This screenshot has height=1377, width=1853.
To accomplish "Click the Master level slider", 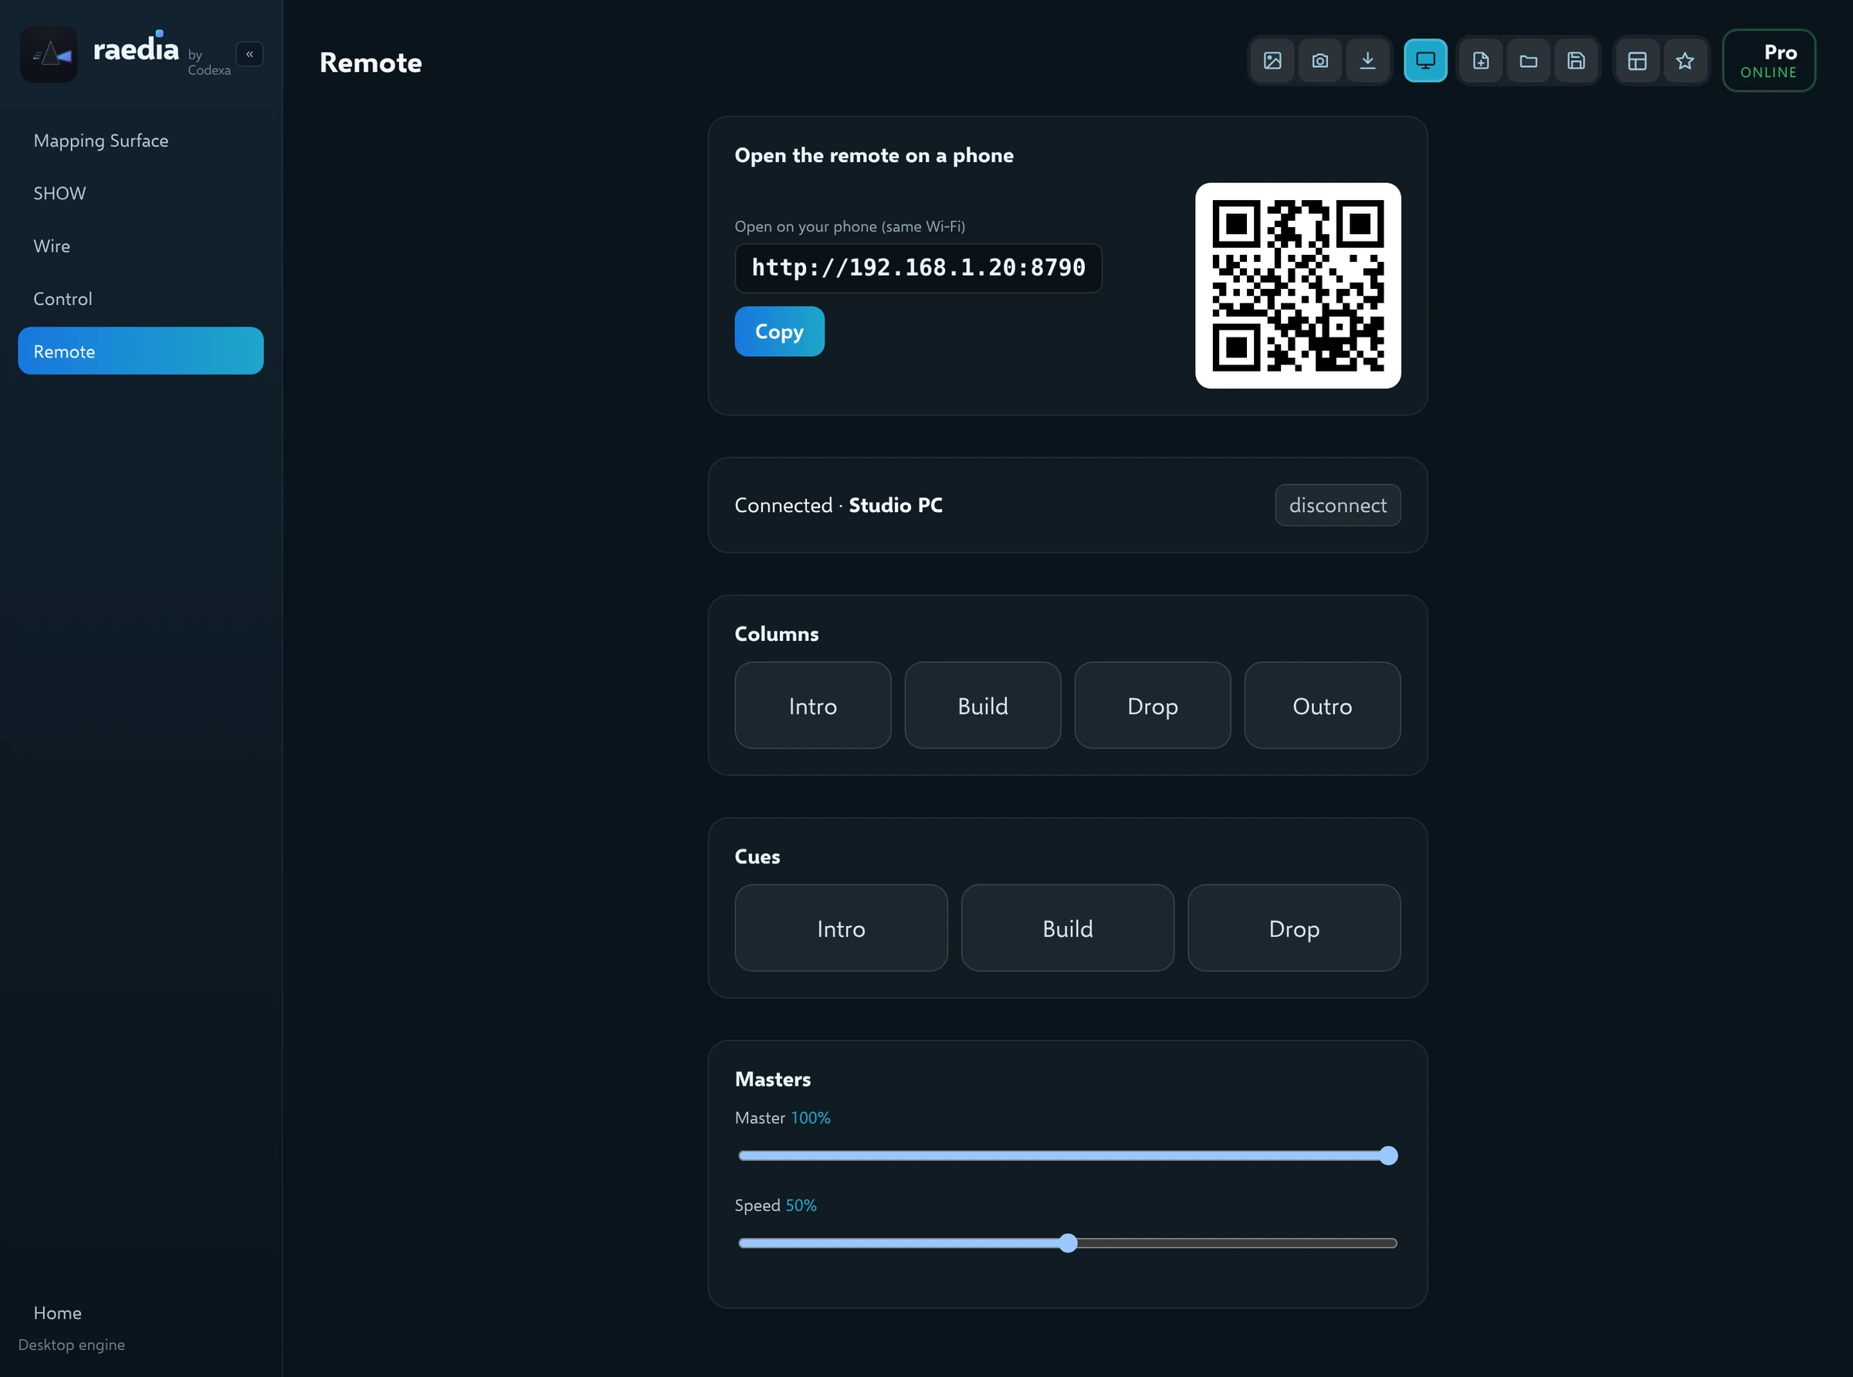I will click(x=1067, y=1155).
